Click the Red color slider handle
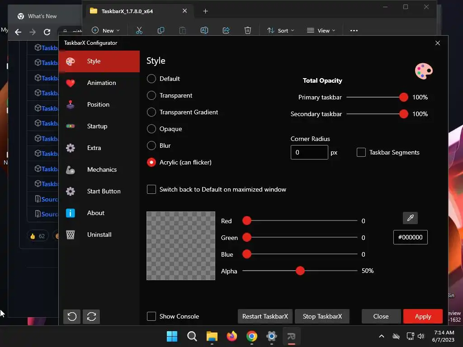 pos(247,220)
